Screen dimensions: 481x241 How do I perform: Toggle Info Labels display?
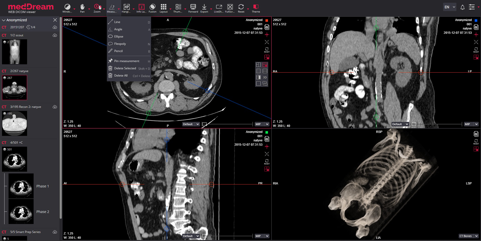141,8
